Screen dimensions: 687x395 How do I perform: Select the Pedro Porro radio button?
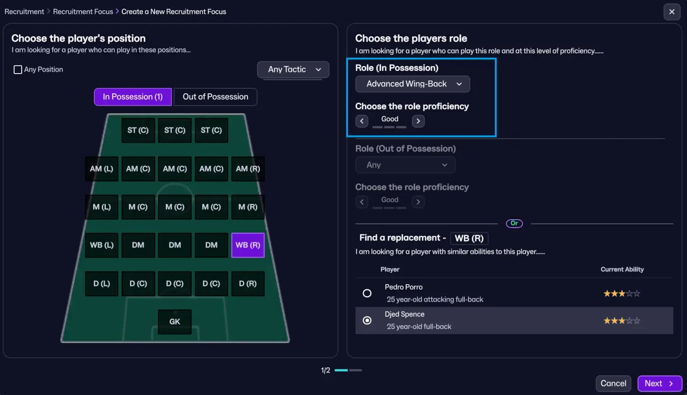(x=367, y=293)
